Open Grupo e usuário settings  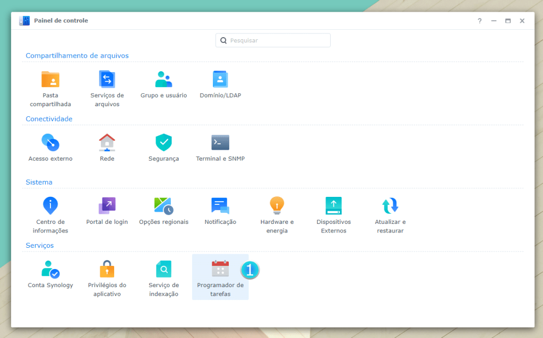(x=163, y=80)
